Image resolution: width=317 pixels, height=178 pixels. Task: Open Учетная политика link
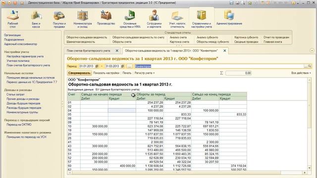[18, 61]
